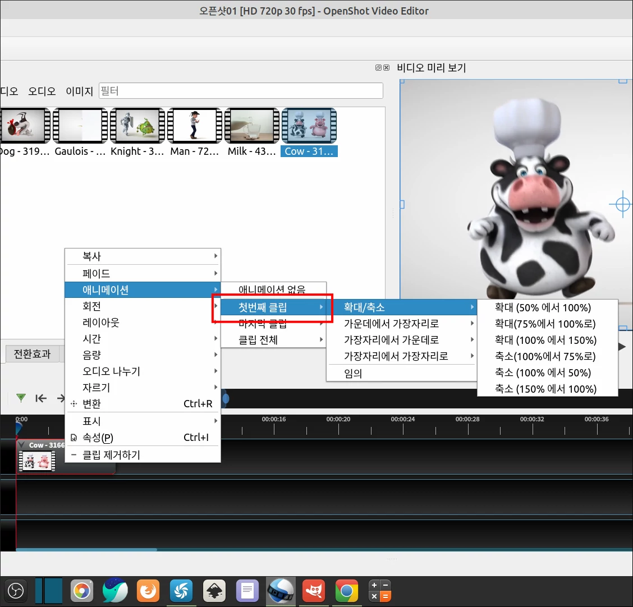The width and height of the screenshot is (633, 607).
Task: Select 애니메이션 없음 option
Action: [273, 289]
